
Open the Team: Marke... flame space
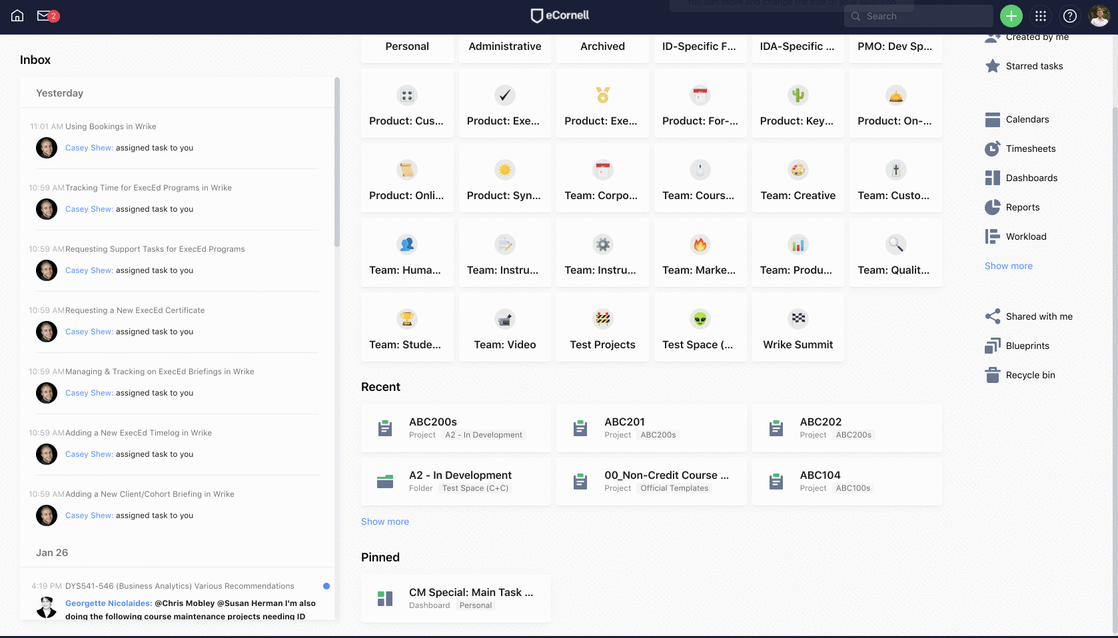[700, 252]
